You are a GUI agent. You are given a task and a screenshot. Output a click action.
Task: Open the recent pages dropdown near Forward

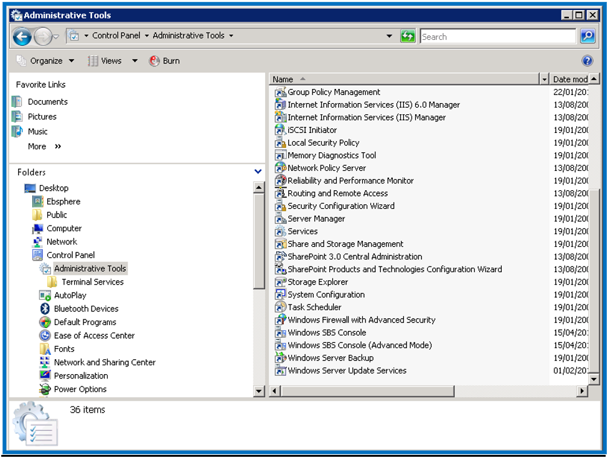point(56,37)
